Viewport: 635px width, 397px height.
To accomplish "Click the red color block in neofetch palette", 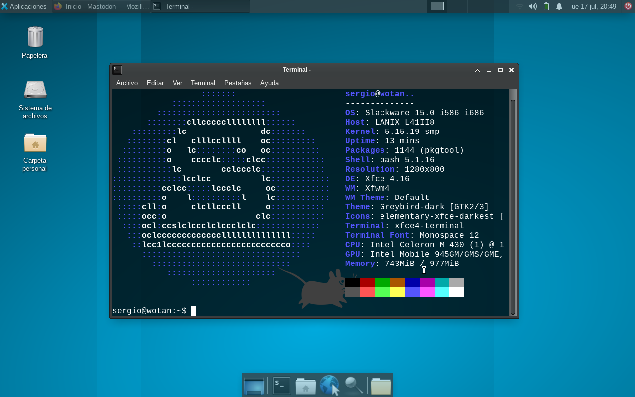I will click(x=367, y=282).
